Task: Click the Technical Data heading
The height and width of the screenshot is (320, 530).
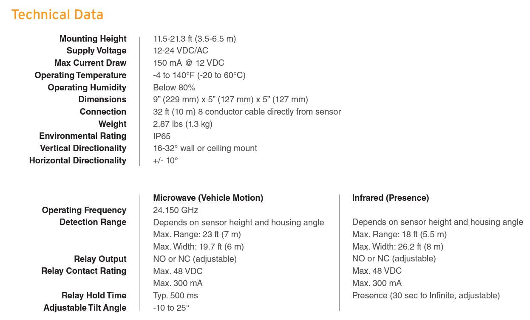Action: click(57, 15)
